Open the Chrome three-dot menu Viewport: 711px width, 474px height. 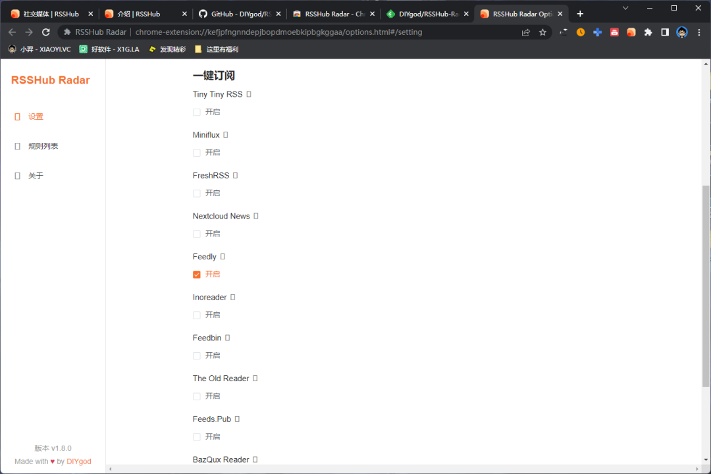(700, 32)
